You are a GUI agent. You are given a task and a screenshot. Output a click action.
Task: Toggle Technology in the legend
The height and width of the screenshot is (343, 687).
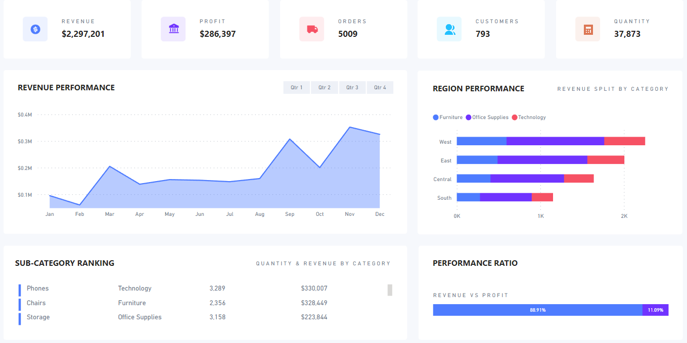click(528, 117)
